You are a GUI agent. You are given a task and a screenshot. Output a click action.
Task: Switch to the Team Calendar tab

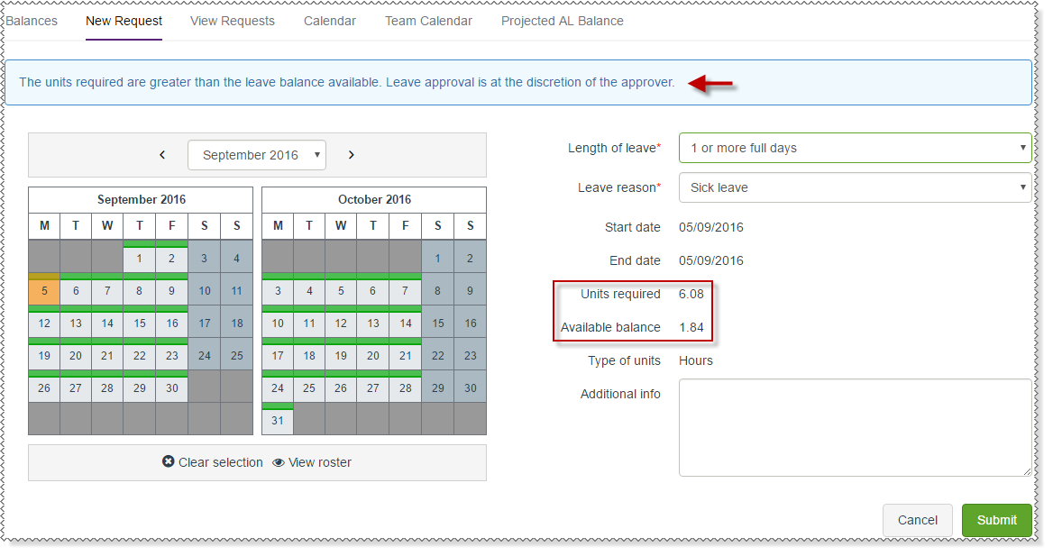coord(428,21)
